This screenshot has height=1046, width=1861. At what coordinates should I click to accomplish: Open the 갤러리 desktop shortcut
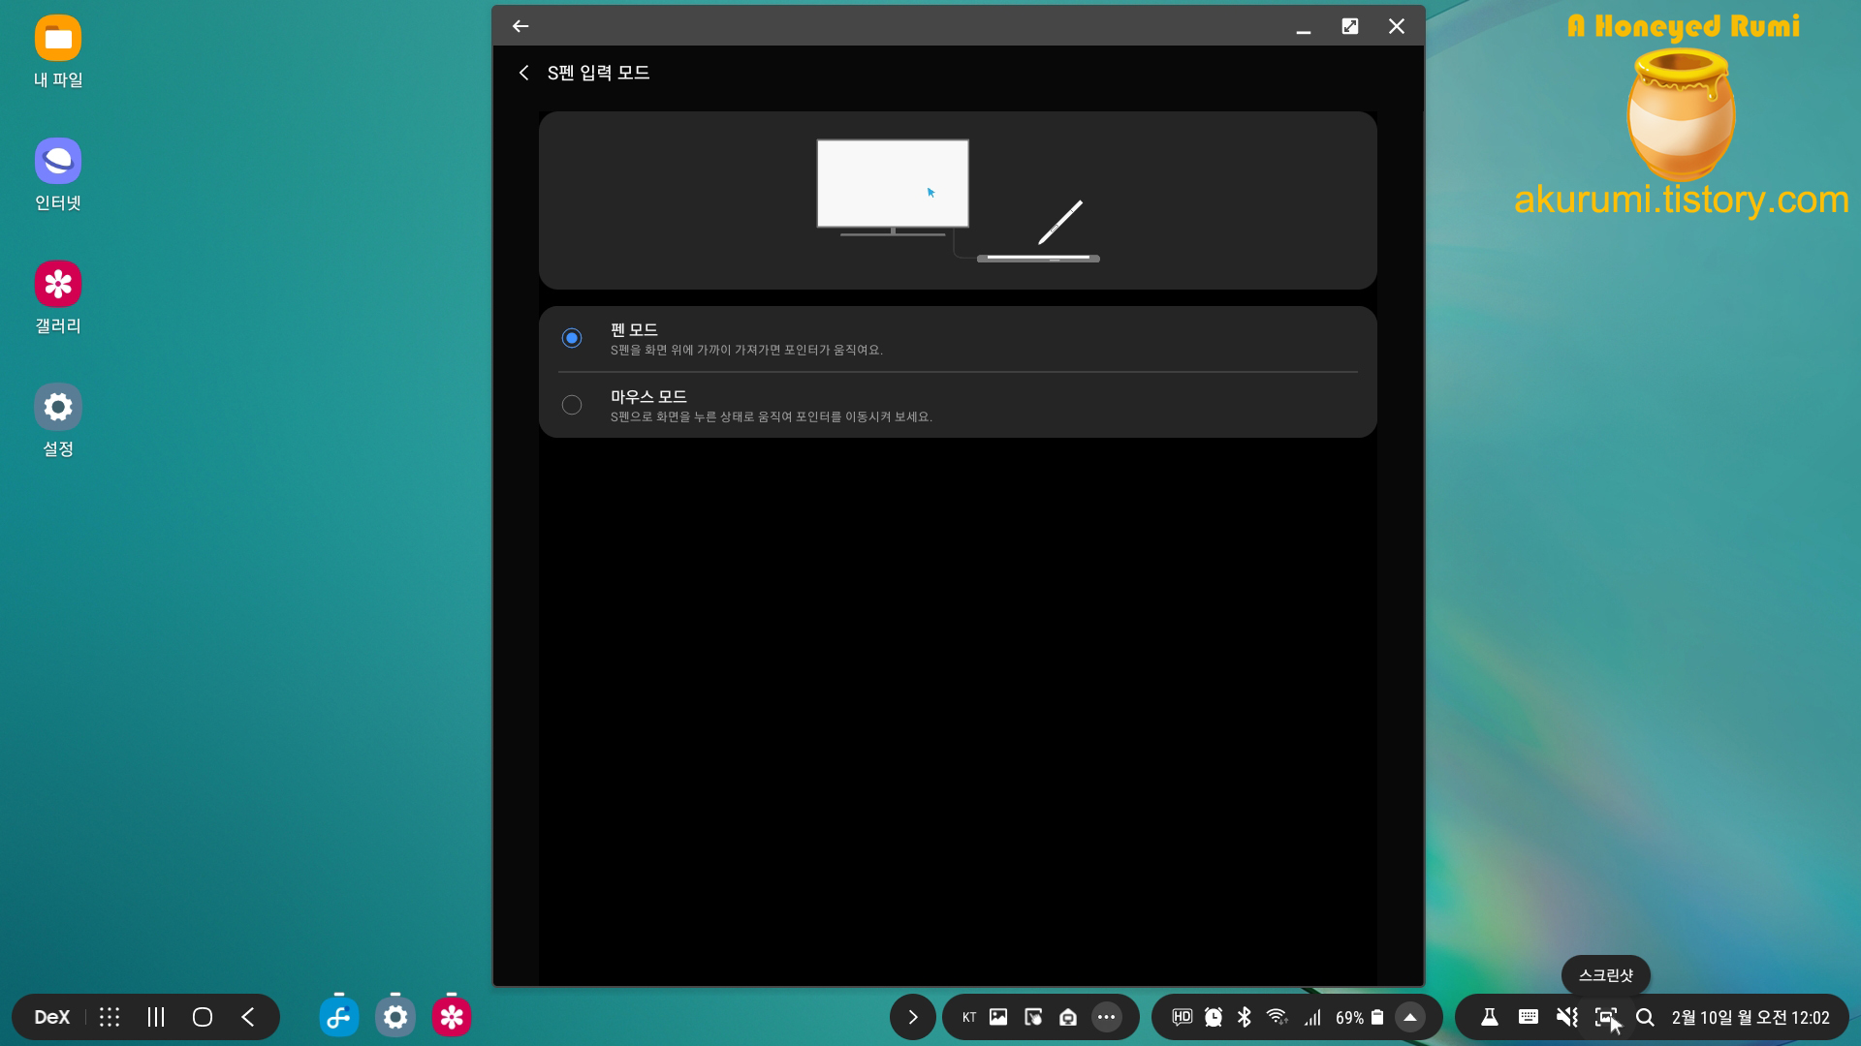point(58,297)
